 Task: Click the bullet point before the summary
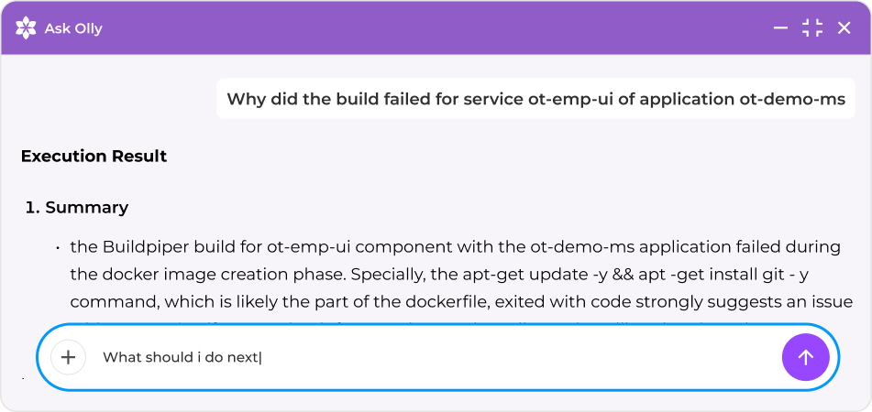pyautogui.click(x=57, y=248)
